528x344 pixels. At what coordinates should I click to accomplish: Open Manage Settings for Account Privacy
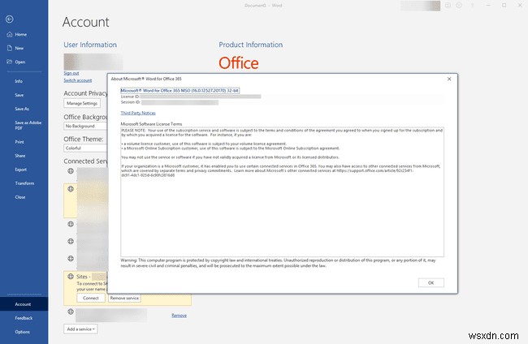[x=82, y=103]
